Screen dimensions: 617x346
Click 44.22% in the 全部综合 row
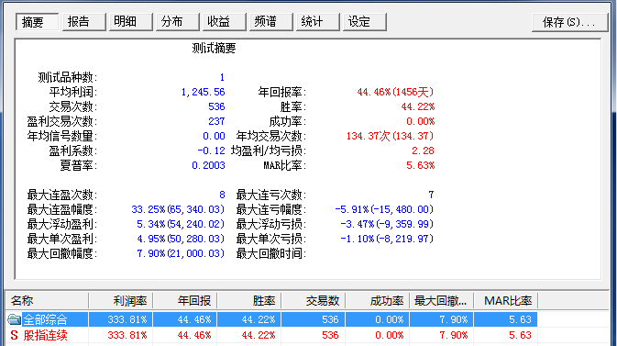pyautogui.click(x=259, y=319)
